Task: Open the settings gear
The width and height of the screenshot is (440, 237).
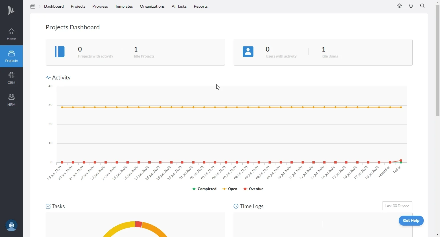Action: pos(400,6)
